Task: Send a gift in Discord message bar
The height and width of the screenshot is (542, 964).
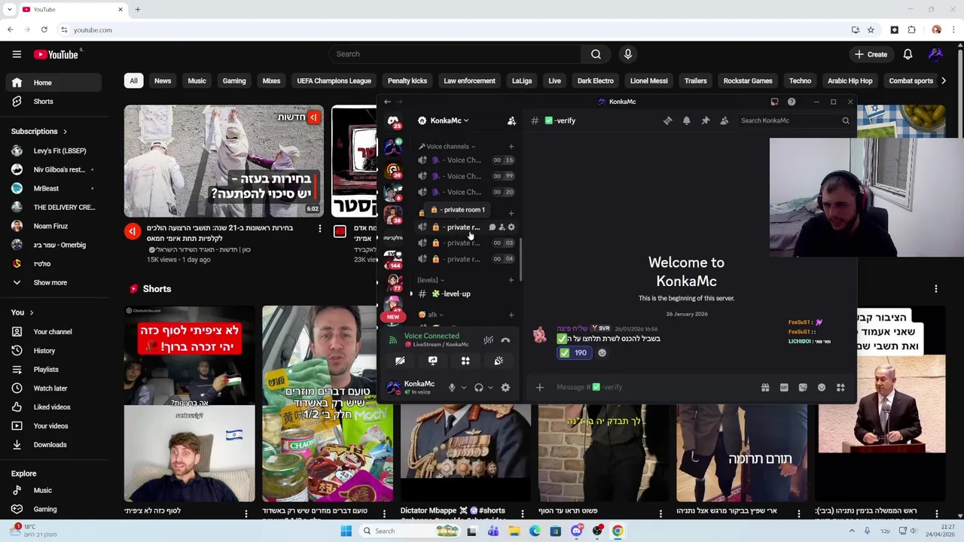Action: 765,387
